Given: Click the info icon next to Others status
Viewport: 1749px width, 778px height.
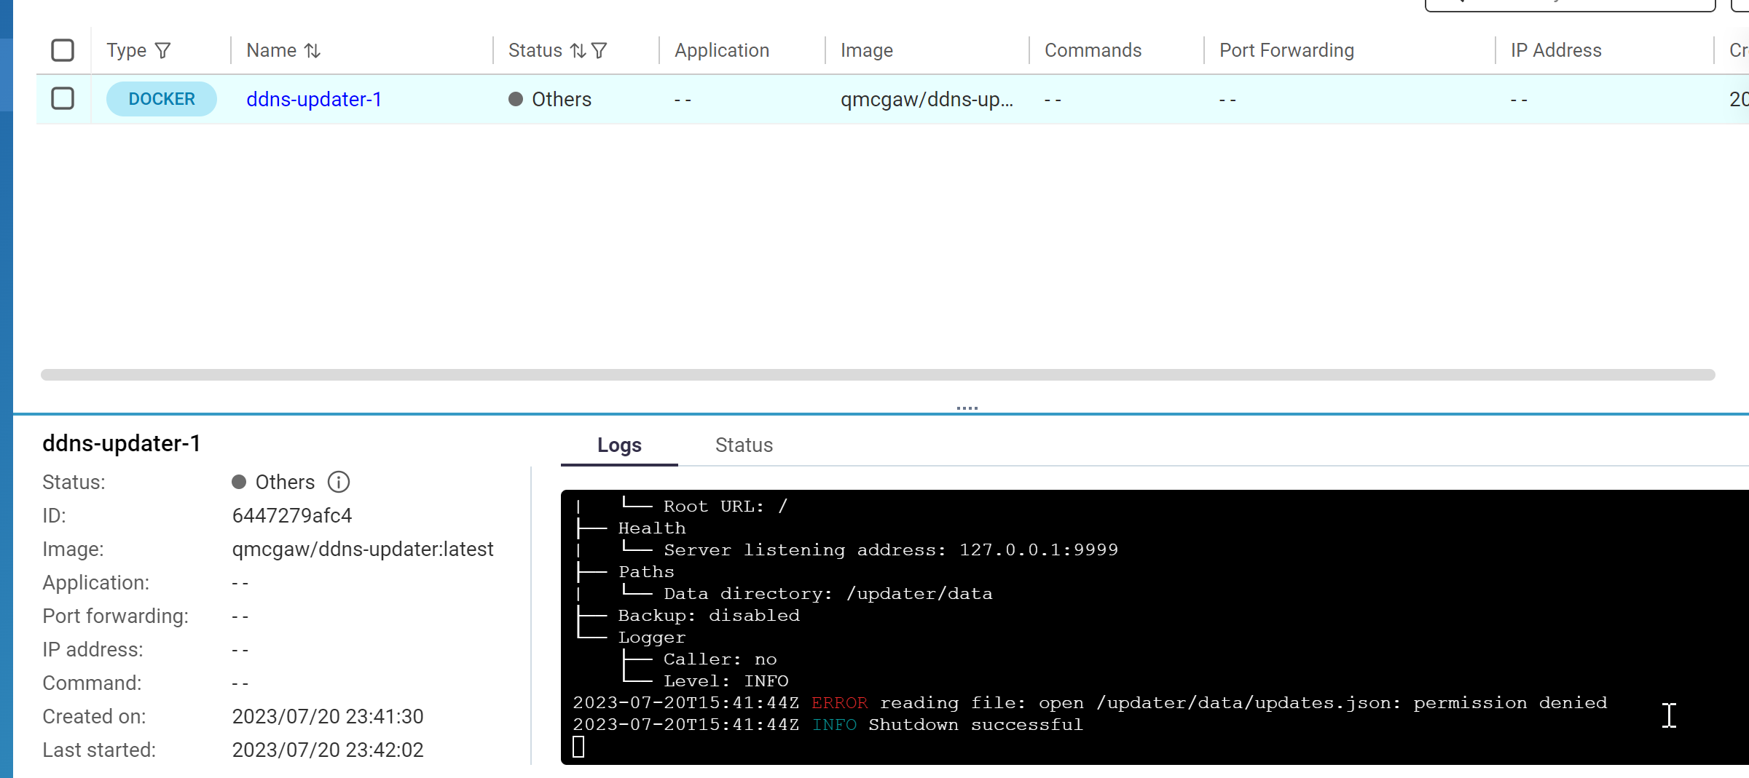Looking at the screenshot, I should tap(338, 482).
